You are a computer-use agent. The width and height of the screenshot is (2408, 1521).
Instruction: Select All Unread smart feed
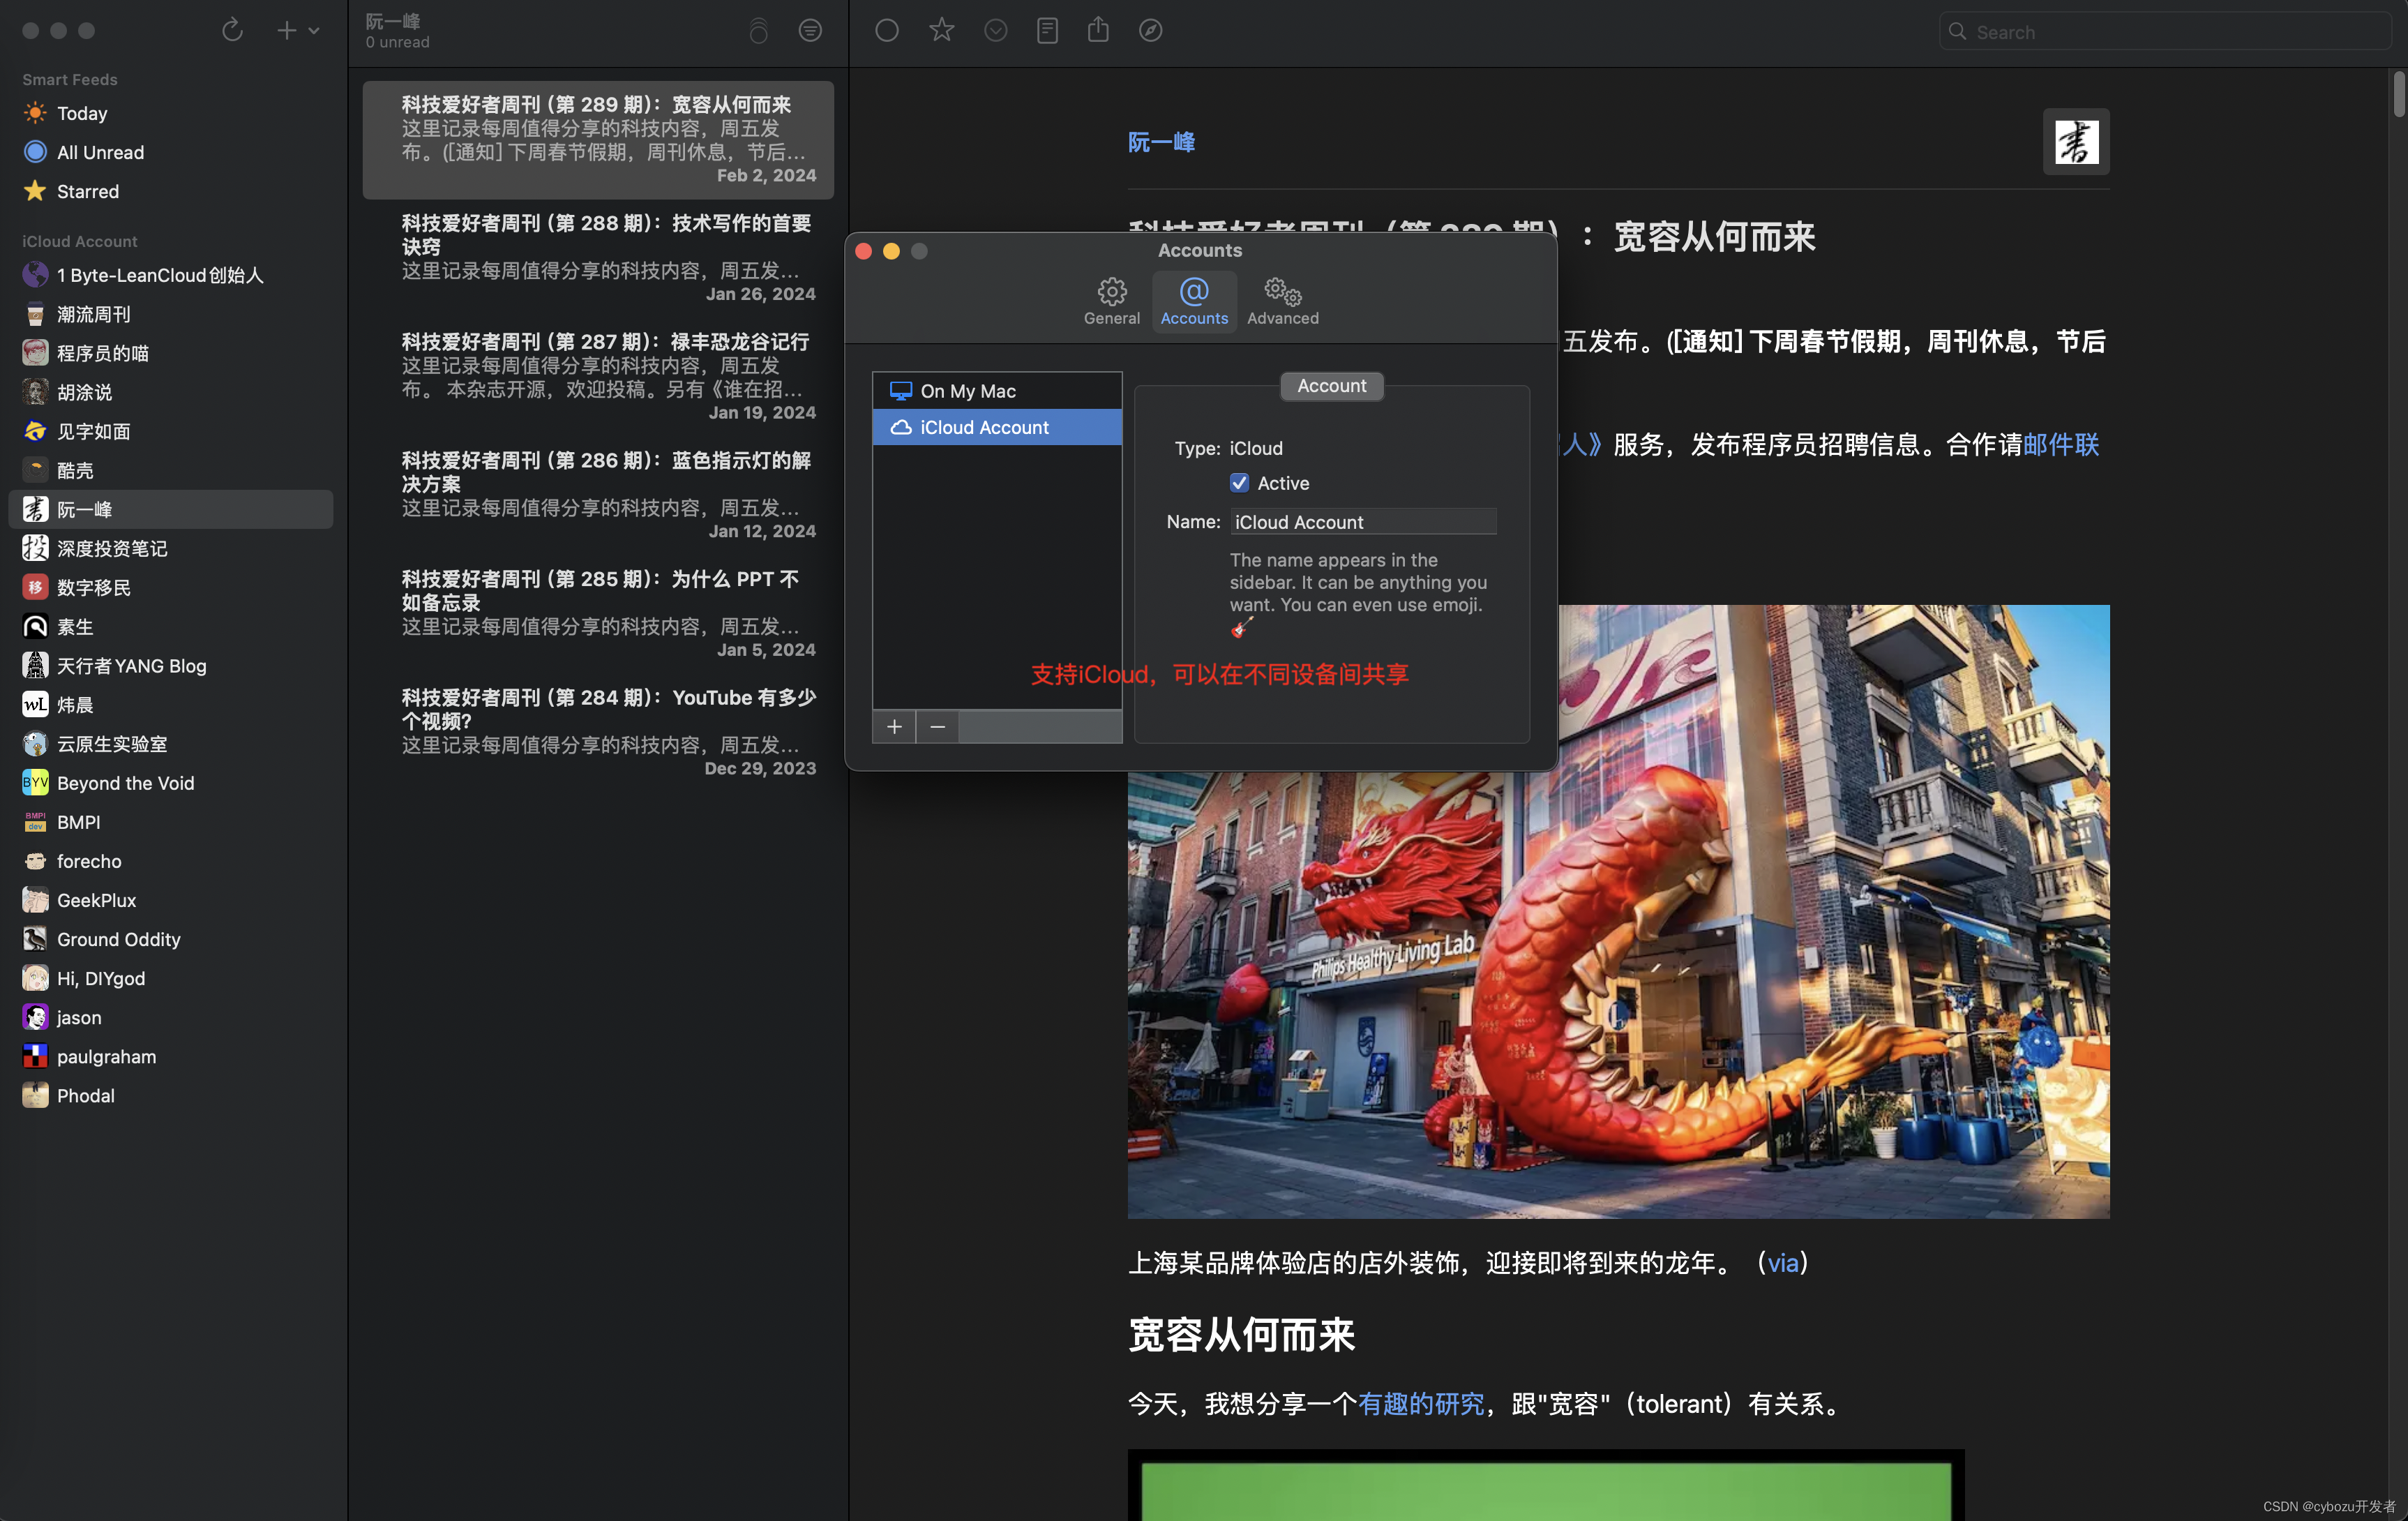pyautogui.click(x=100, y=152)
